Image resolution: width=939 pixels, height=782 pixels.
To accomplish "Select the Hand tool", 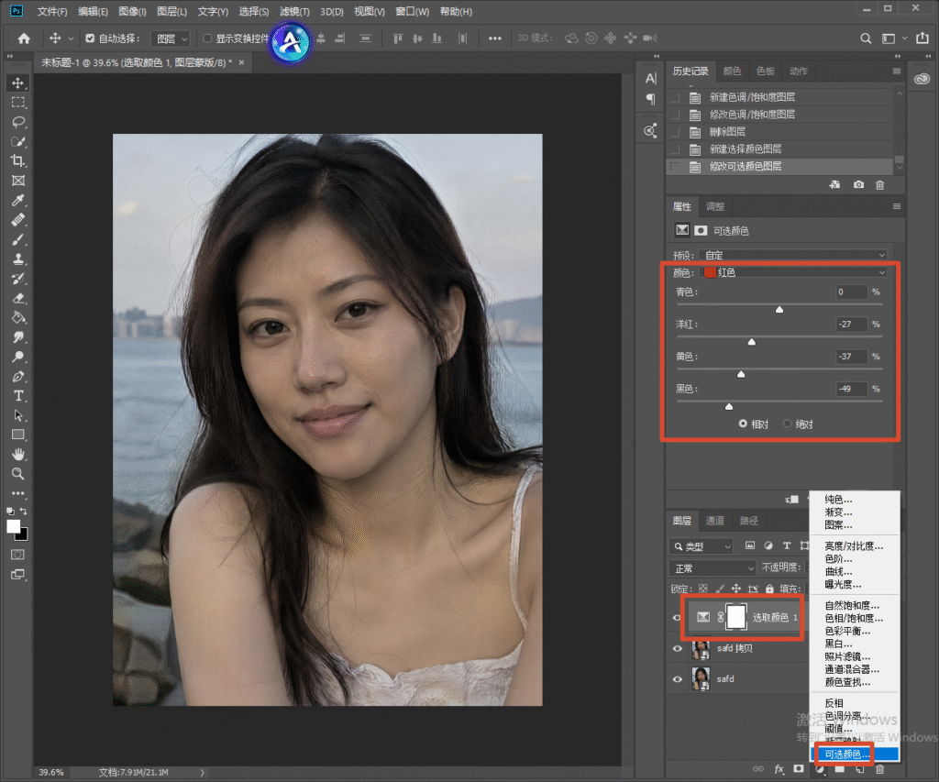I will 18,455.
